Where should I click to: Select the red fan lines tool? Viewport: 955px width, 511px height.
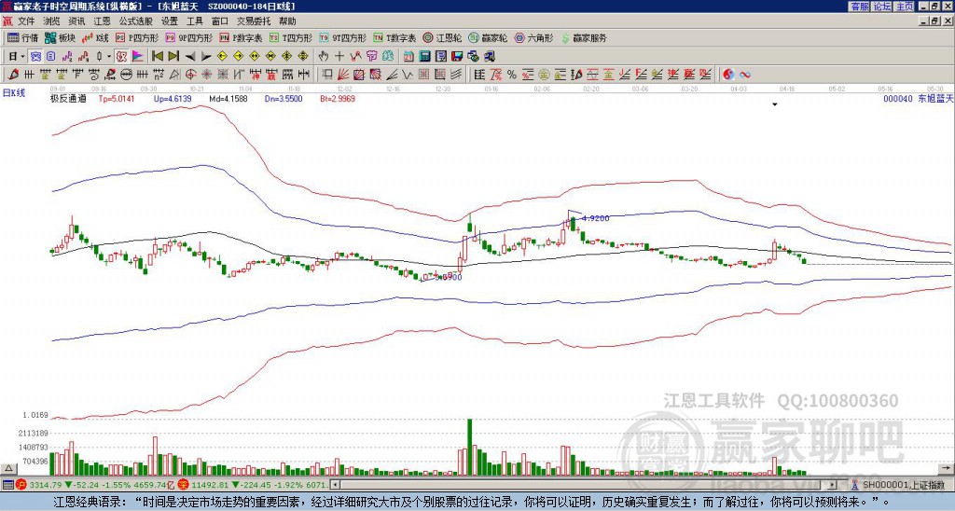(342, 75)
